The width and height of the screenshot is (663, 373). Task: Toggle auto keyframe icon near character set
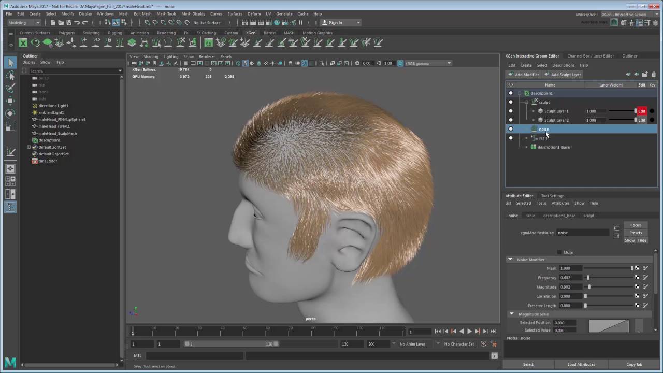484,344
